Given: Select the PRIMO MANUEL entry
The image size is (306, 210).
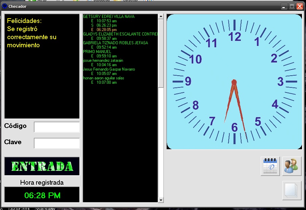Looking at the screenshot, I should [97, 52].
